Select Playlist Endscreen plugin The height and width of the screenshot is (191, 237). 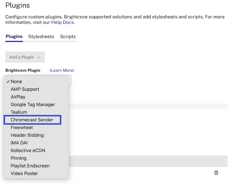click(x=30, y=166)
